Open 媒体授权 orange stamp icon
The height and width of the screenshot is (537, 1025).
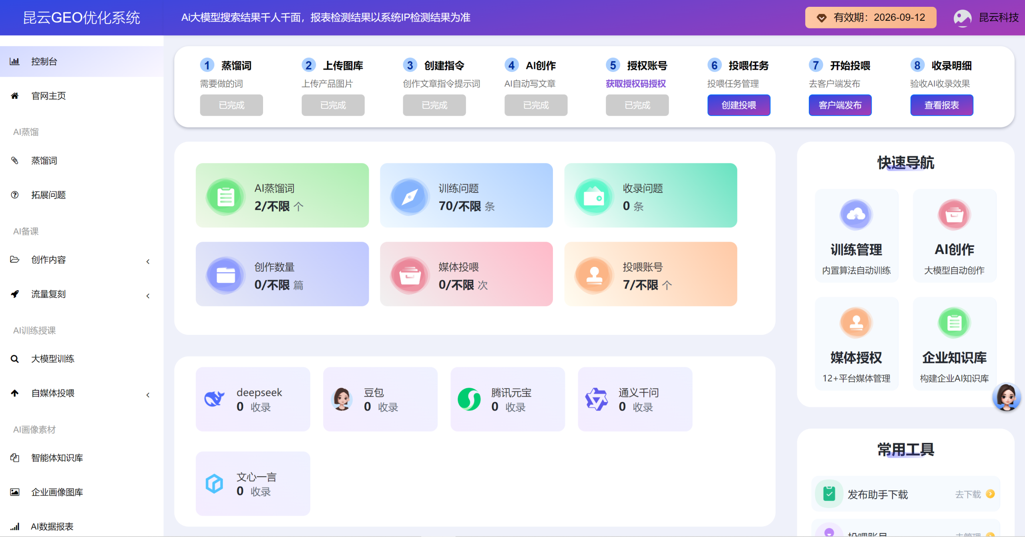[856, 323]
